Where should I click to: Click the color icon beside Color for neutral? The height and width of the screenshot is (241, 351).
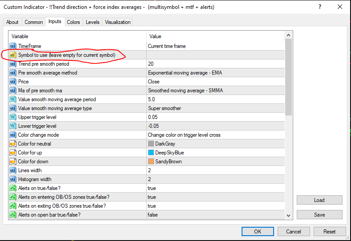click(12, 144)
